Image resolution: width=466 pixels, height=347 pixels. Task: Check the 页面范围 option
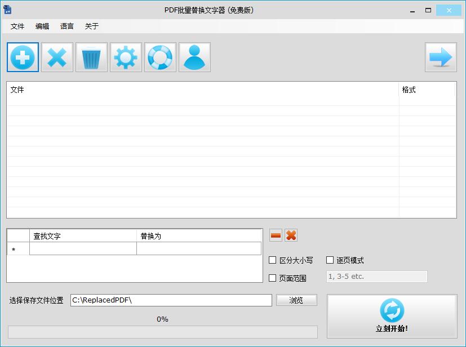click(272, 277)
